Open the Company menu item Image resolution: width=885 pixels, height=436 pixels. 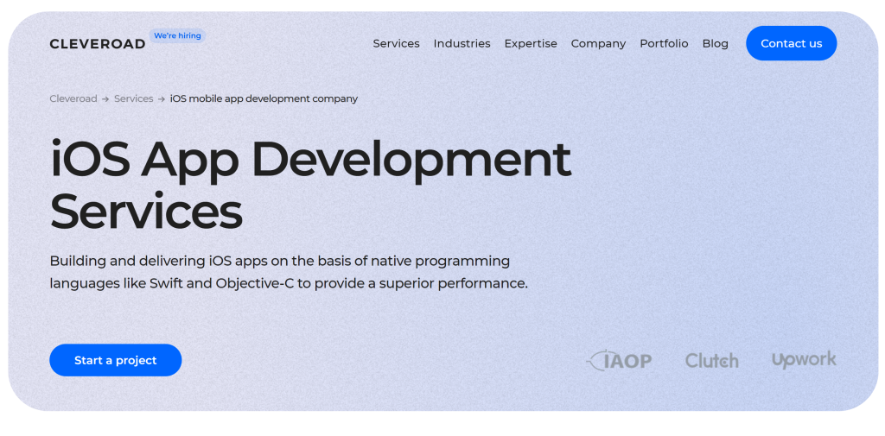click(598, 43)
